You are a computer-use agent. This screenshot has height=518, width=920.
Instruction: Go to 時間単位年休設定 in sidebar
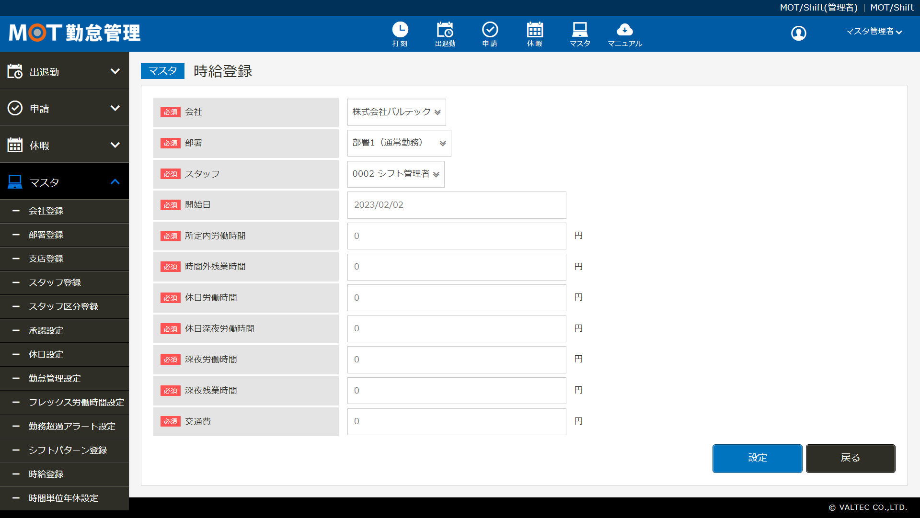click(65, 498)
